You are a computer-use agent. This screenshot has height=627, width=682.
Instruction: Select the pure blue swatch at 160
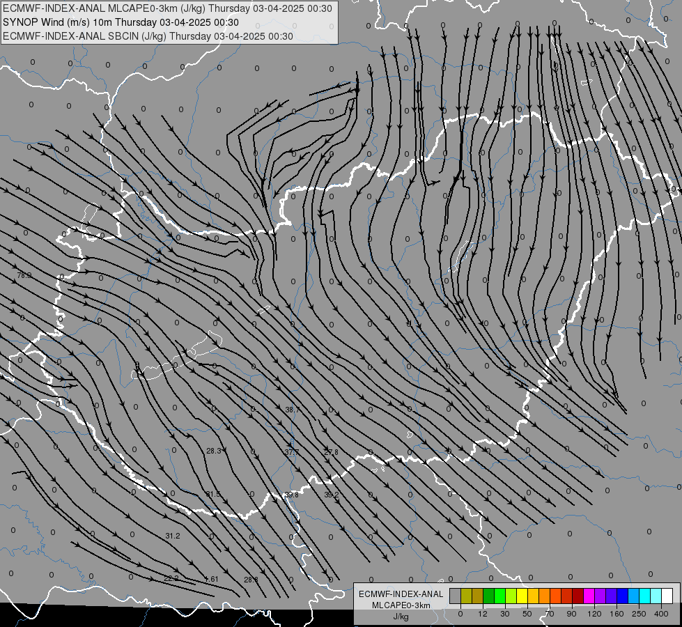point(623,596)
